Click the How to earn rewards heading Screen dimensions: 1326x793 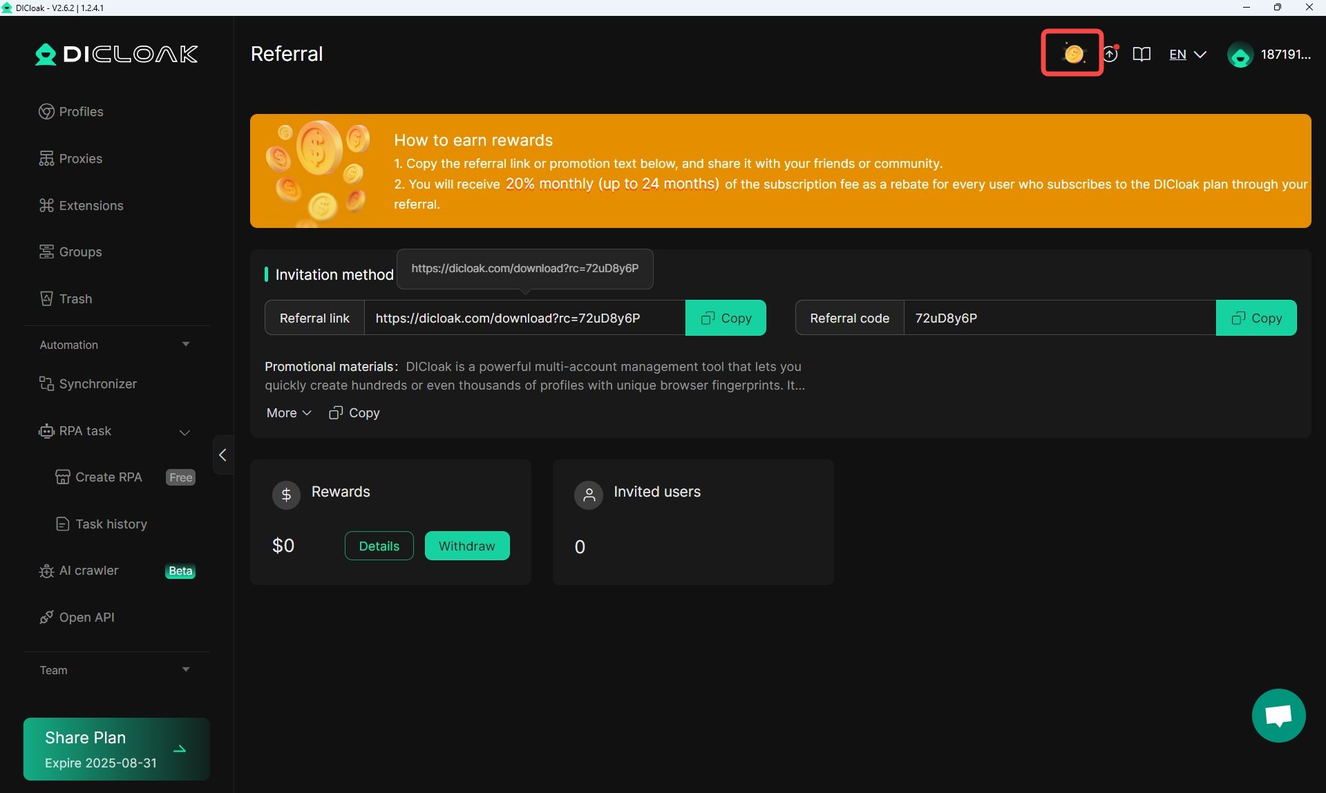(x=473, y=140)
